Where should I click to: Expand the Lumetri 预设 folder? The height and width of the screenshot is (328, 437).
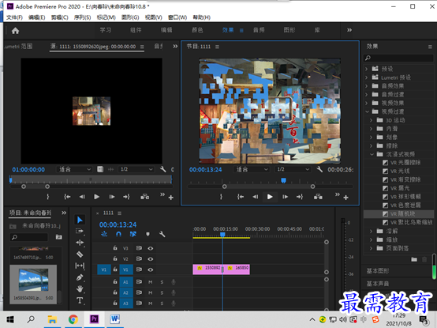pos(367,77)
